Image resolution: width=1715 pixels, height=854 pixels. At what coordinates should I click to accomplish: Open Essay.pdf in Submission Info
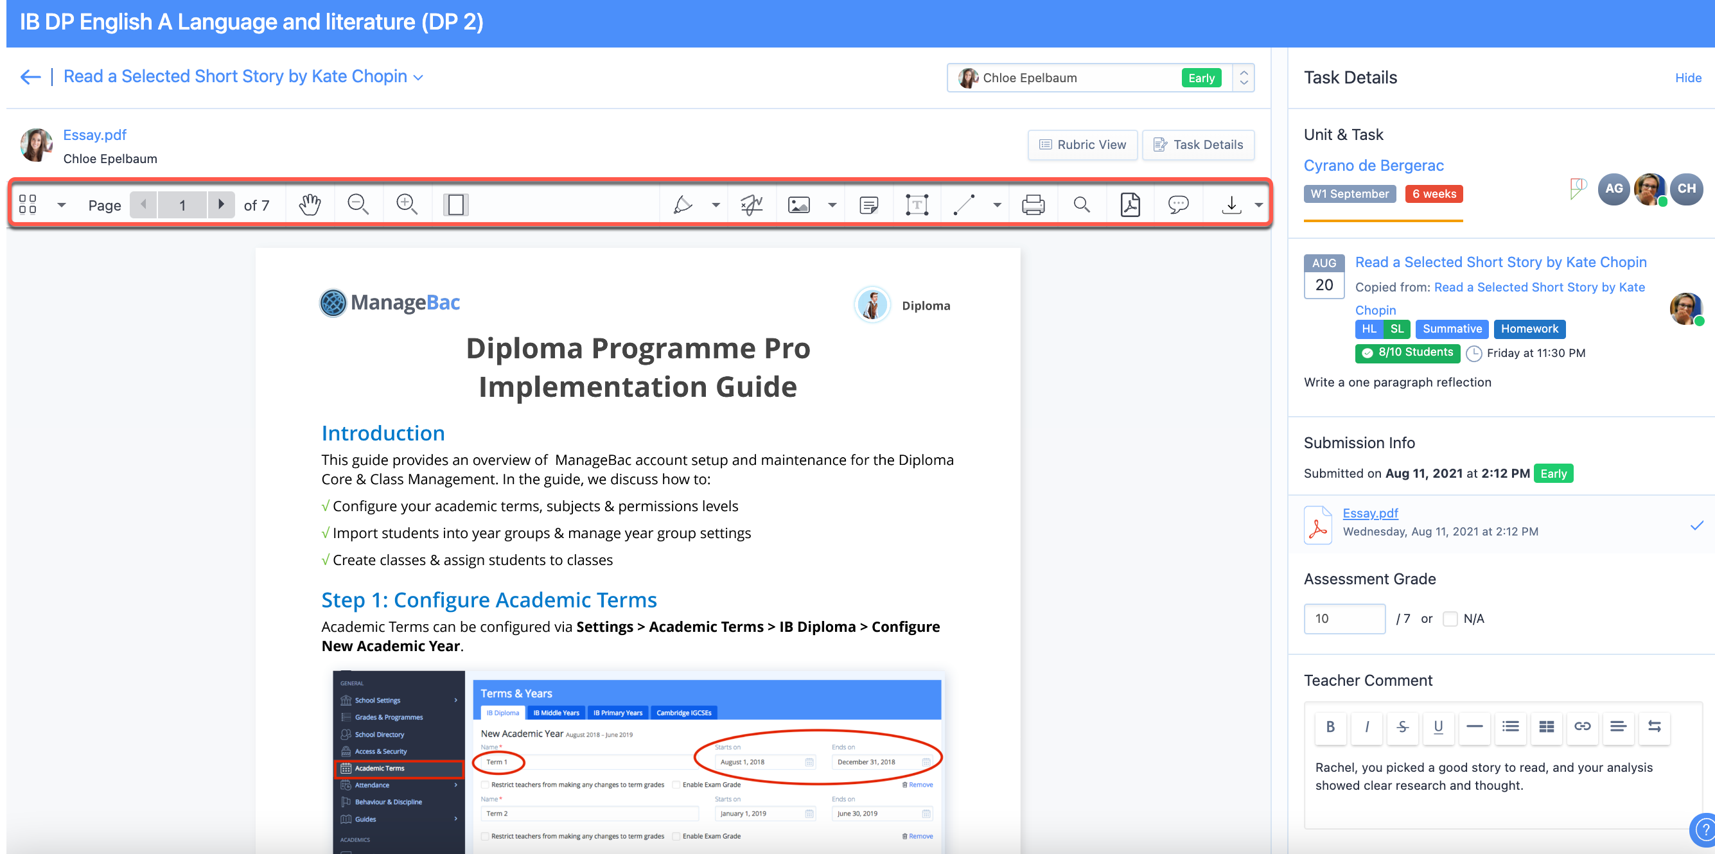click(1370, 513)
